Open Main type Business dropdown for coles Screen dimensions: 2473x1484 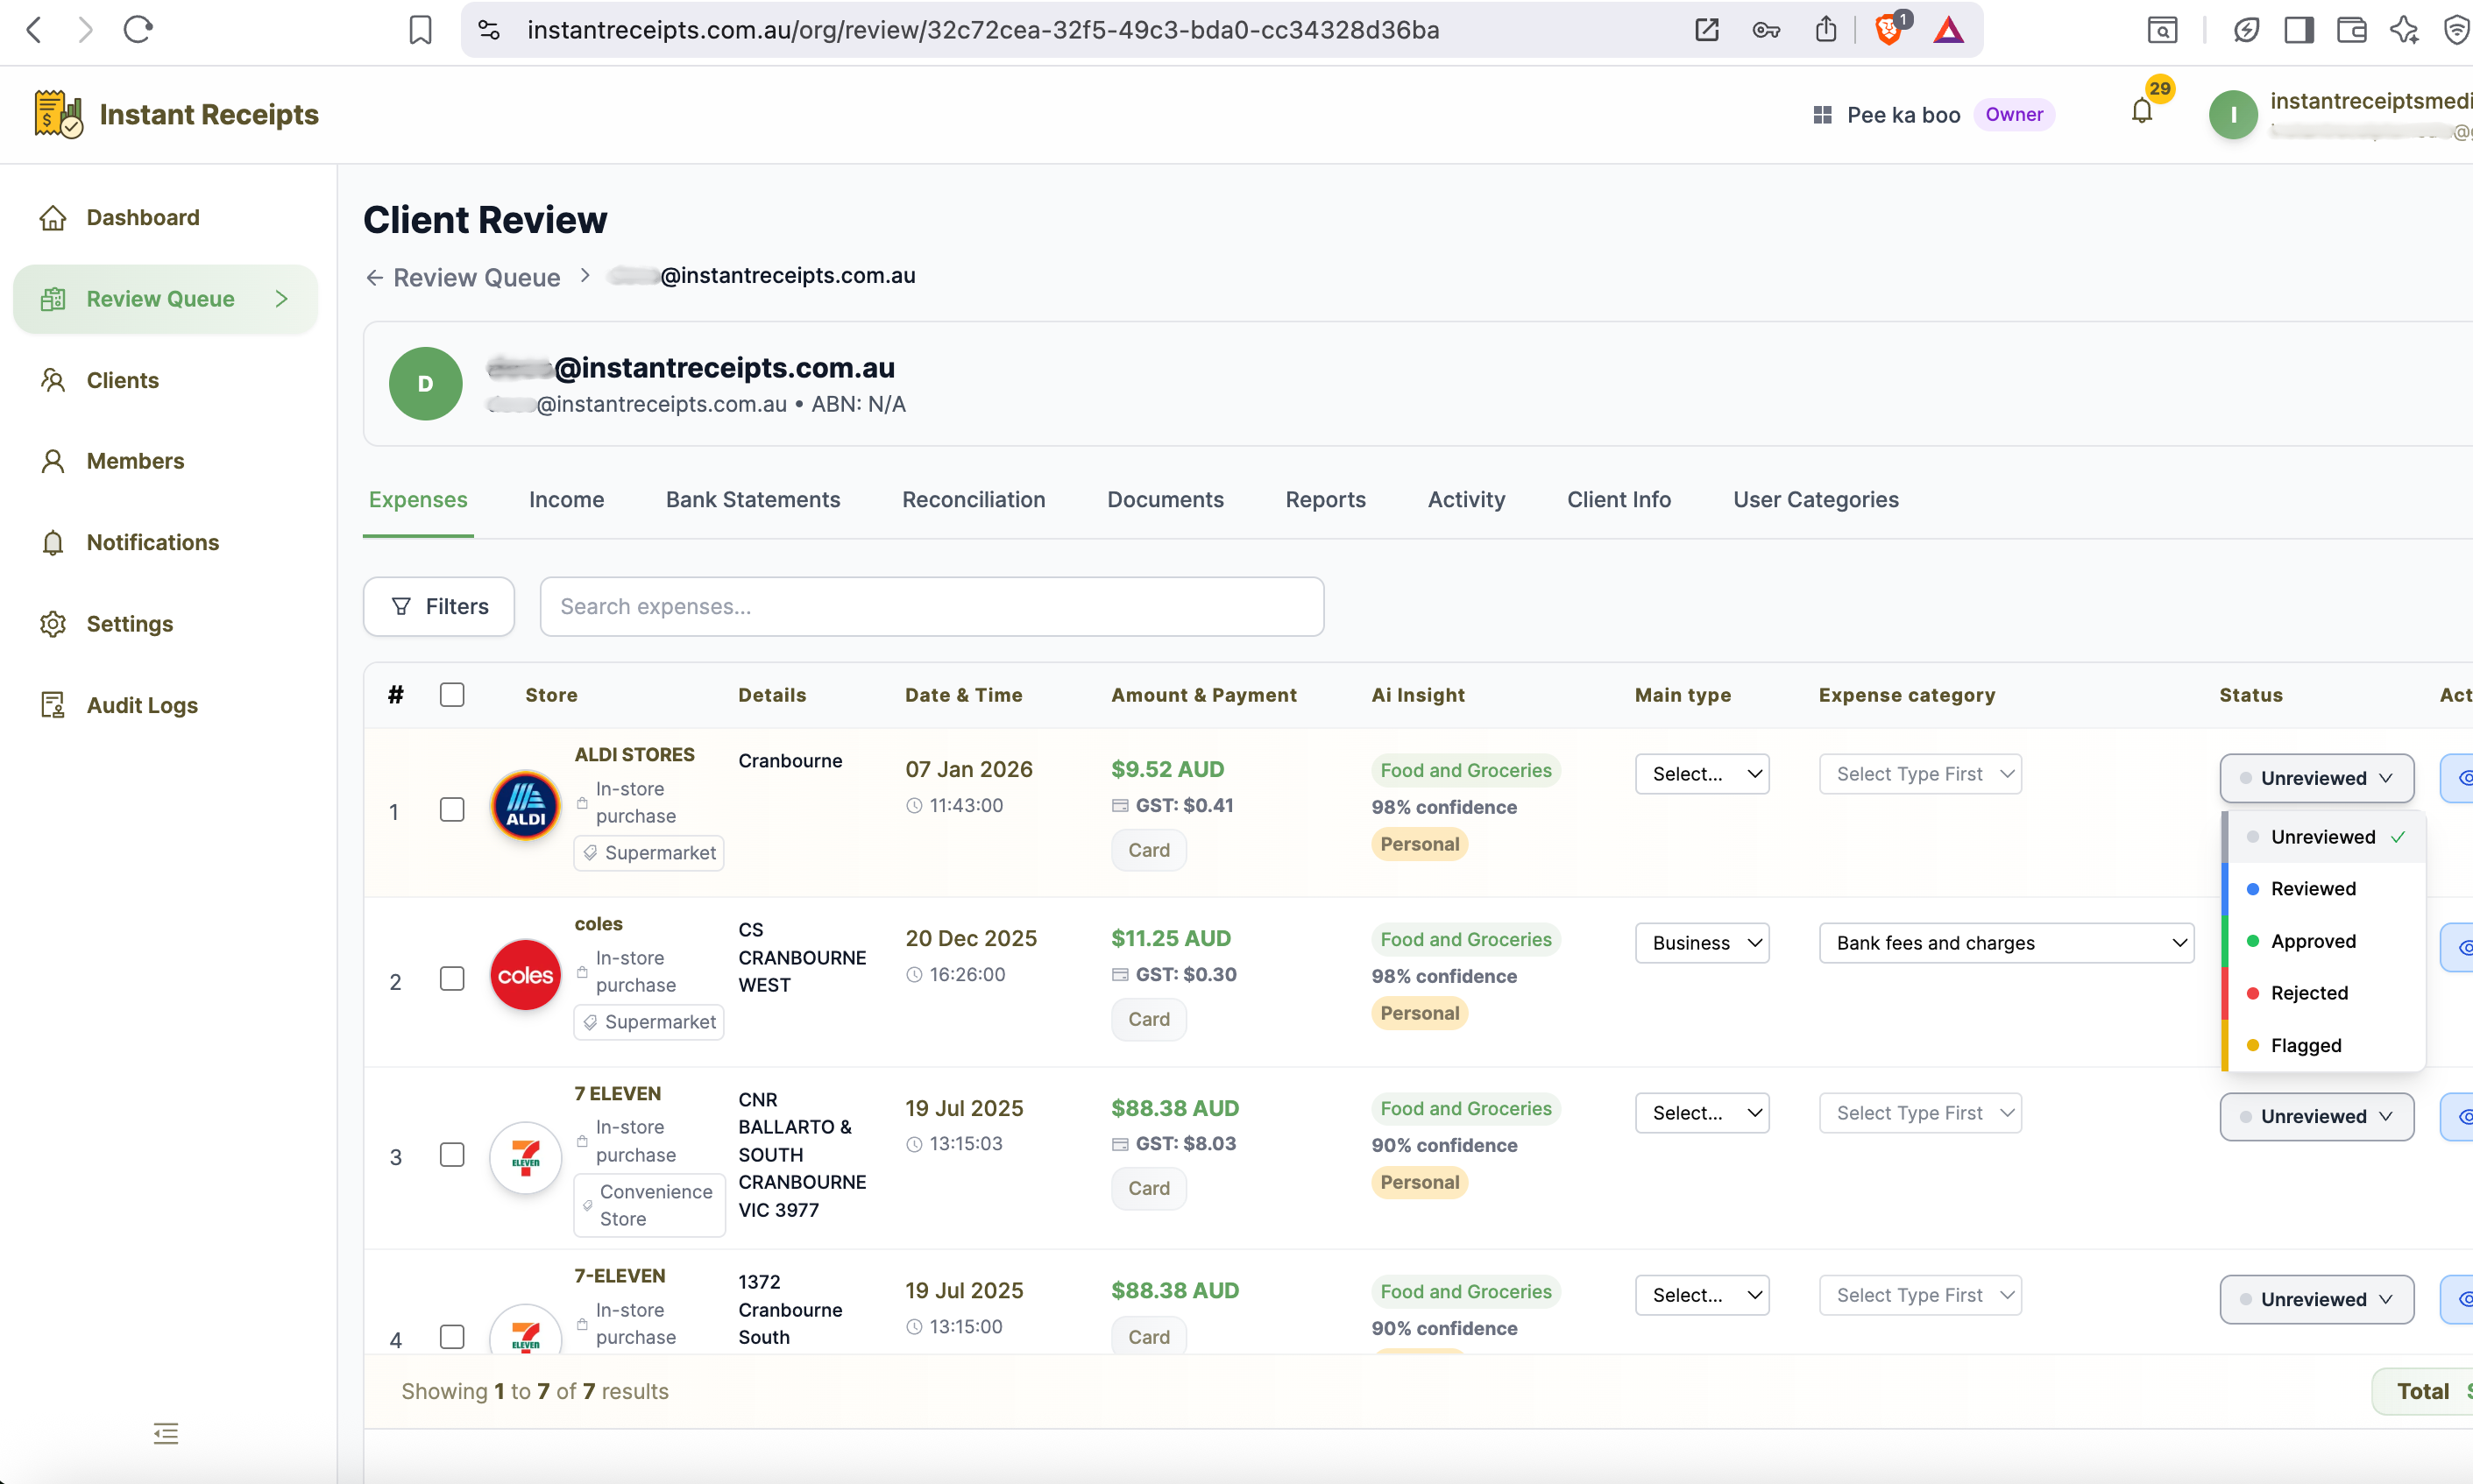(1702, 943)
